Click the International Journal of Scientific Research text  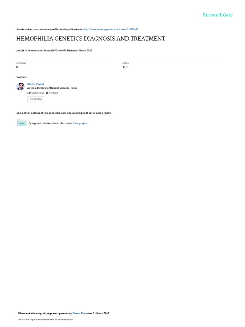pos(53,50)
